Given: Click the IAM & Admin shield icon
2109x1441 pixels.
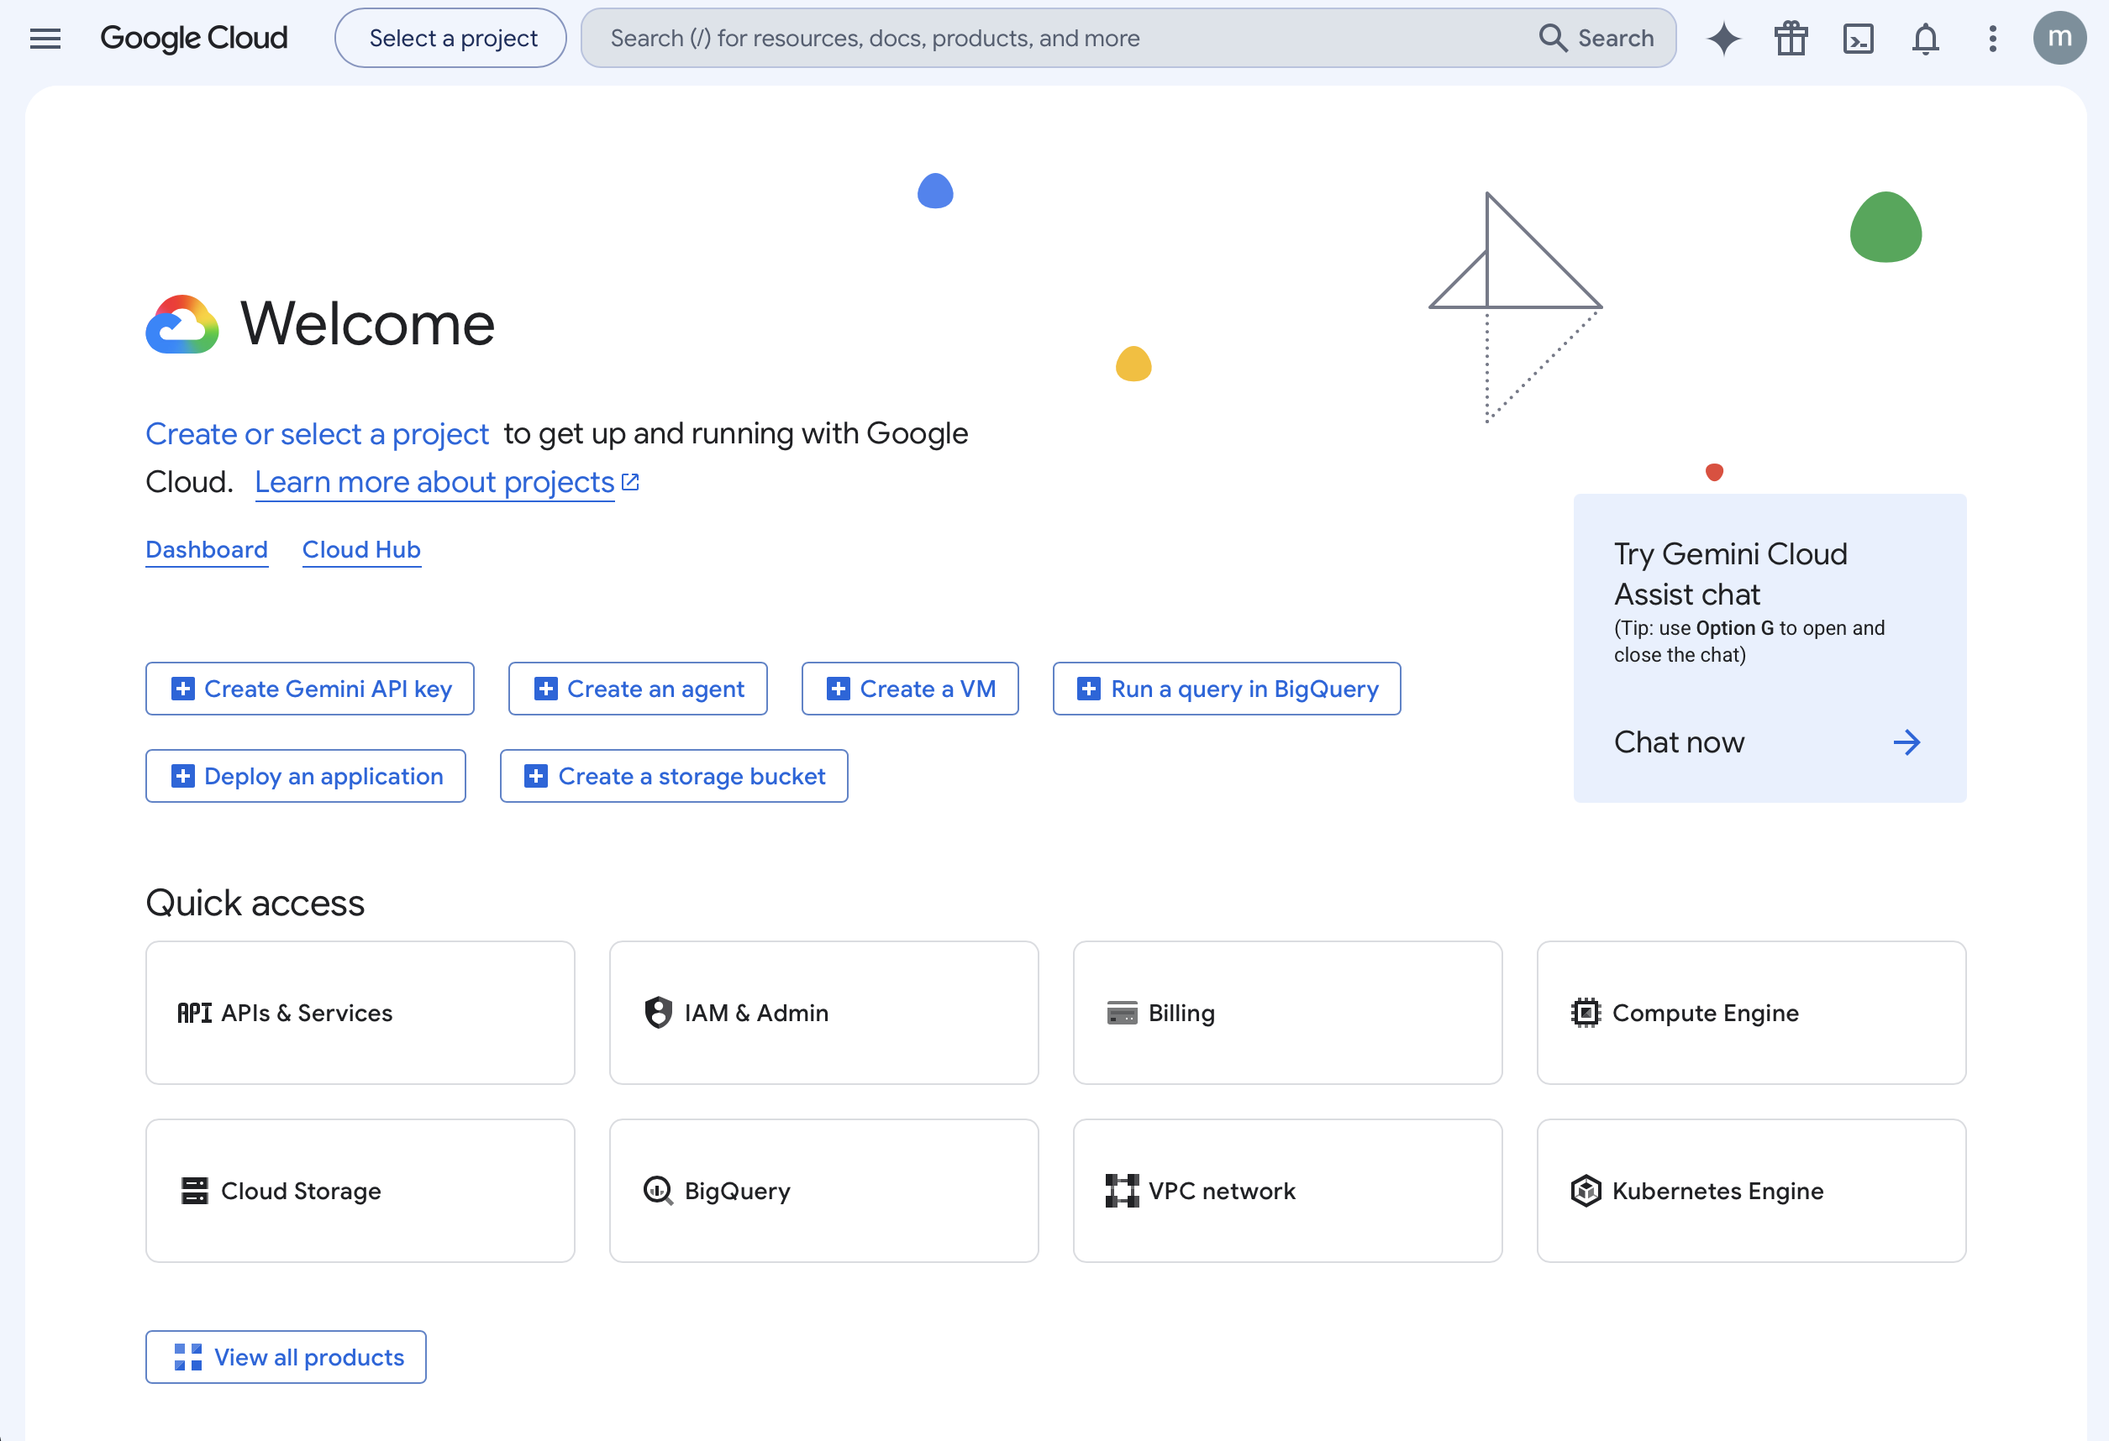Looking at the screenshot, I should [x=658, y=1012].
